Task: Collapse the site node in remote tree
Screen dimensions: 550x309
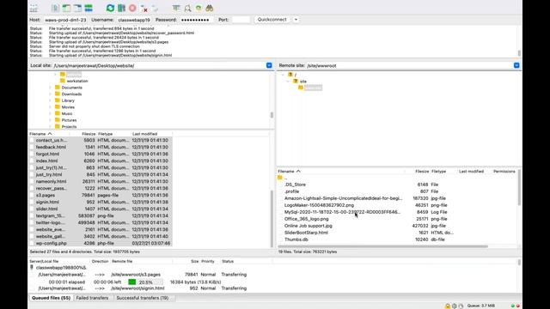Action: click(288, 82)
